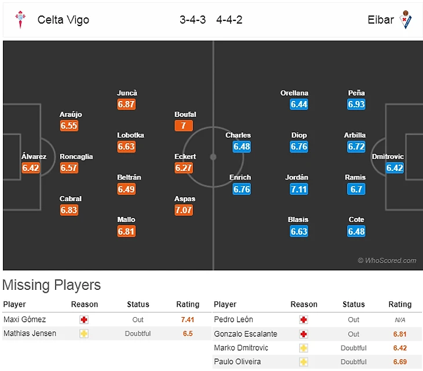Click Boufal's rating badge on pitch
The image size is (423, 371).
click(184, 126)
